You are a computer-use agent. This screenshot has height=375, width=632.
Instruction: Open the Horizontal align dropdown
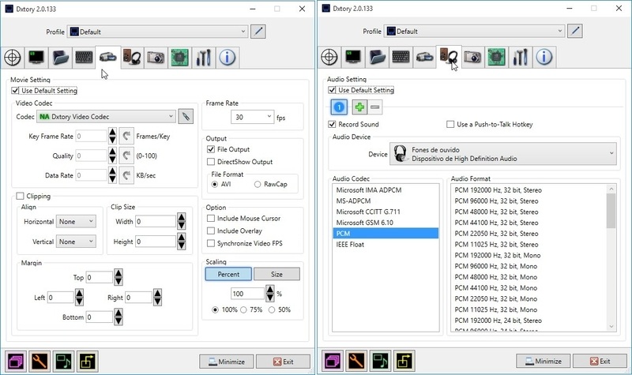(x=77, y=222)
